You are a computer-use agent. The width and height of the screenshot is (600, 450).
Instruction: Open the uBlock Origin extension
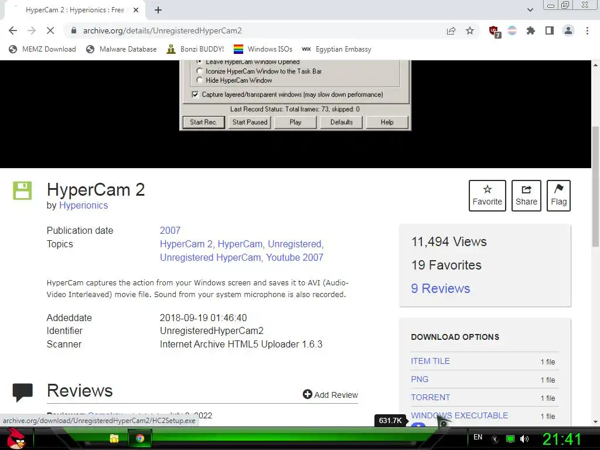pyautogui.click(x=494, y=32)
